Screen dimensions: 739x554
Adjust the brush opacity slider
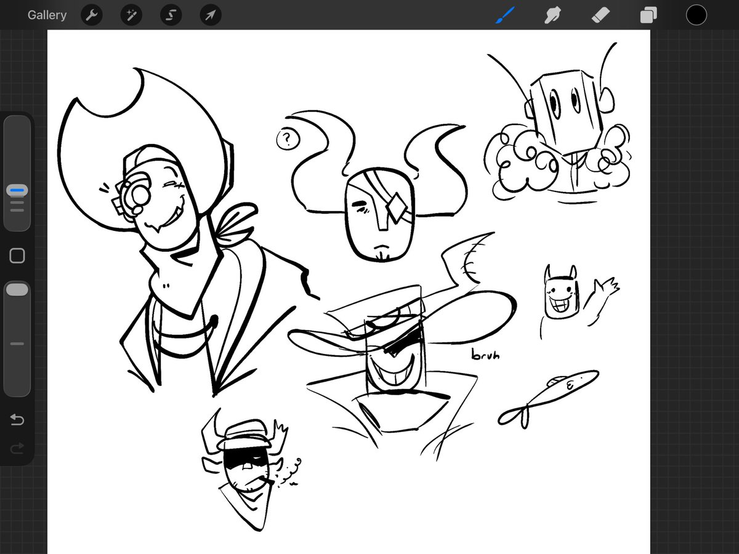(x=17, y=339)
